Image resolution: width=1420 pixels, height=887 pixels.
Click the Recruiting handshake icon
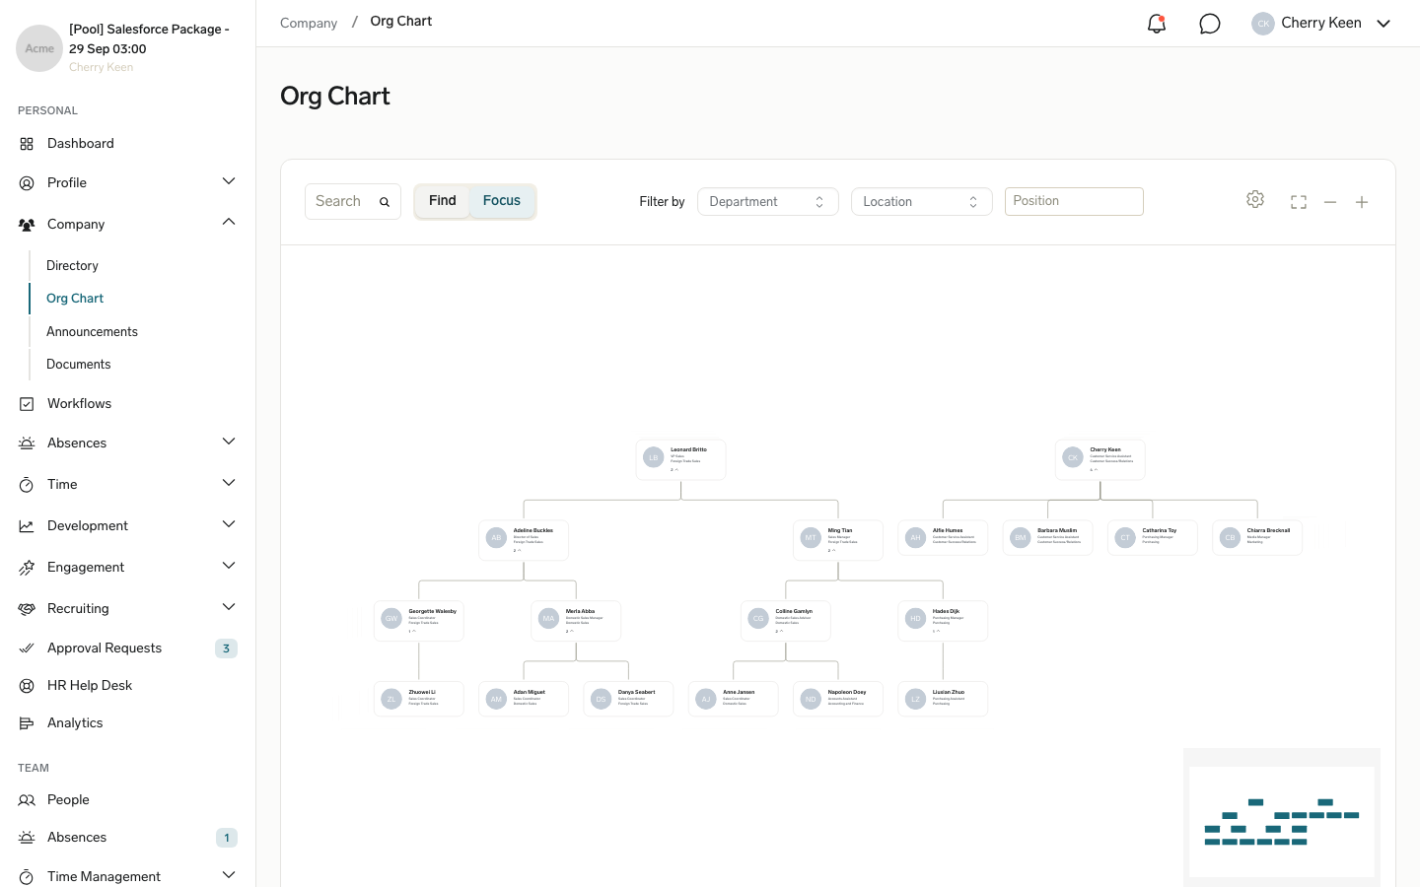coord(27,609)
